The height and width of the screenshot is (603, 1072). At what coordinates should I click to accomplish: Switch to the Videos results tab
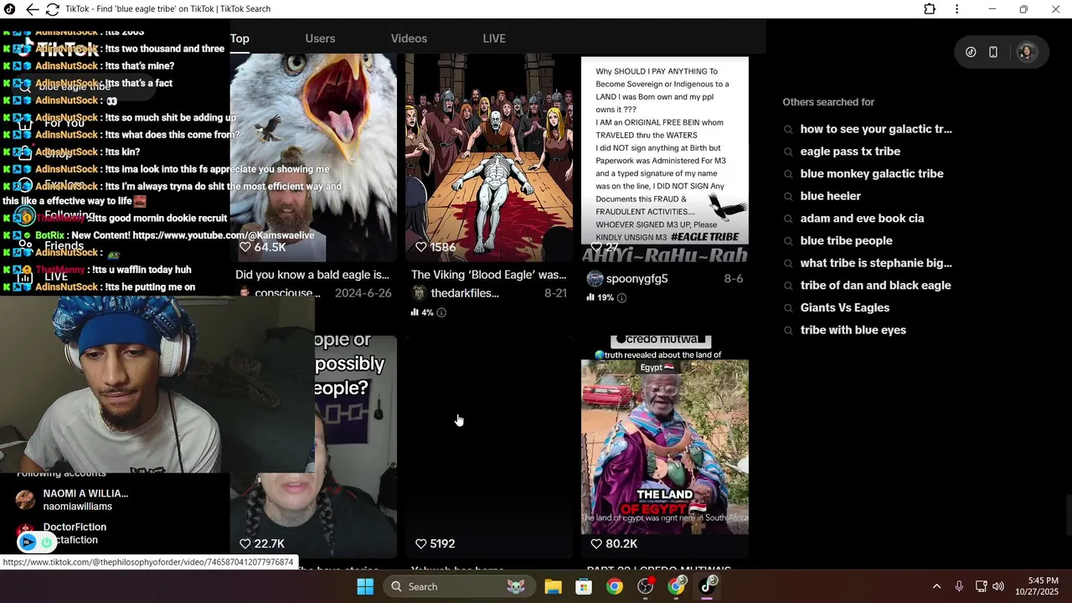coord(409,39)
